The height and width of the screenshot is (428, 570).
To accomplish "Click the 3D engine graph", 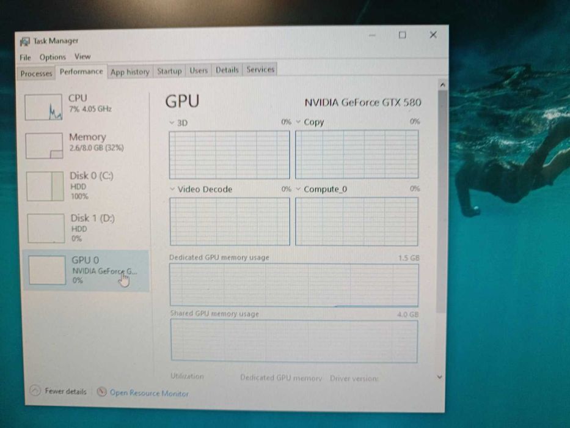I will click(229, 155).
